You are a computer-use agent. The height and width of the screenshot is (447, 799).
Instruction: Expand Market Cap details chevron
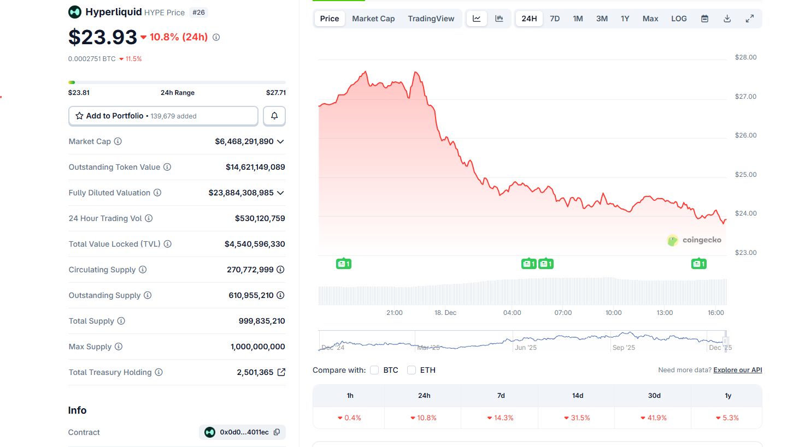pos(281,141)
